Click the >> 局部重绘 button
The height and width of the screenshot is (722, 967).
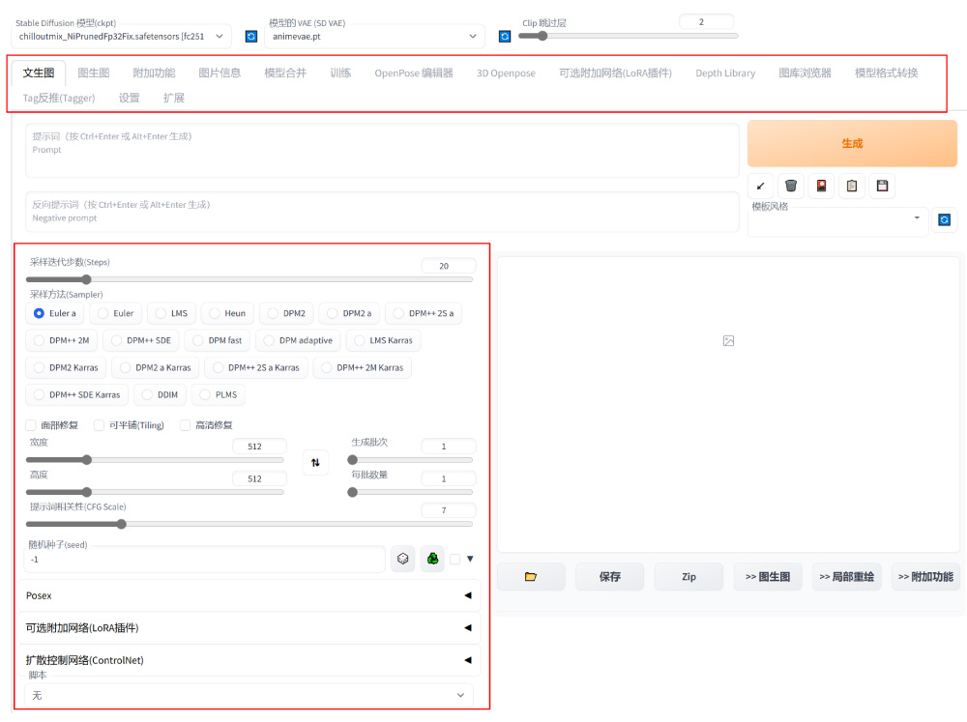(x=846, y=577)
